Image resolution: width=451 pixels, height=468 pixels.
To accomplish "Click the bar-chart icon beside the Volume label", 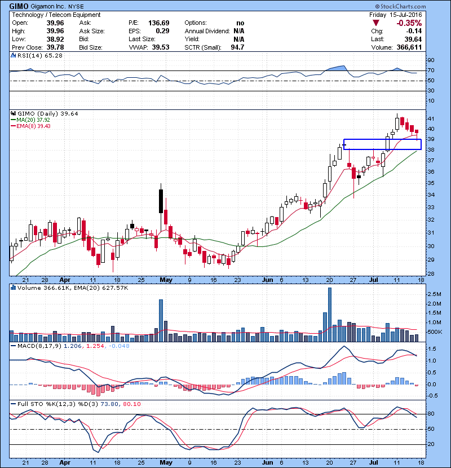I will 13,288.
